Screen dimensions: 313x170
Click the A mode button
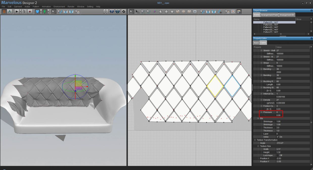point(10,12)
